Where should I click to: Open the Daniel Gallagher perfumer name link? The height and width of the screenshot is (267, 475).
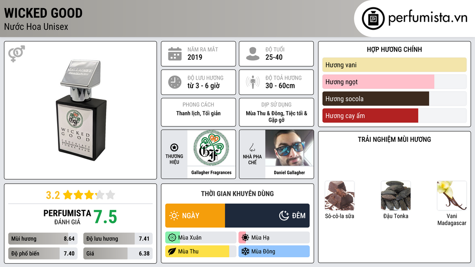click(x=289, y=172)
